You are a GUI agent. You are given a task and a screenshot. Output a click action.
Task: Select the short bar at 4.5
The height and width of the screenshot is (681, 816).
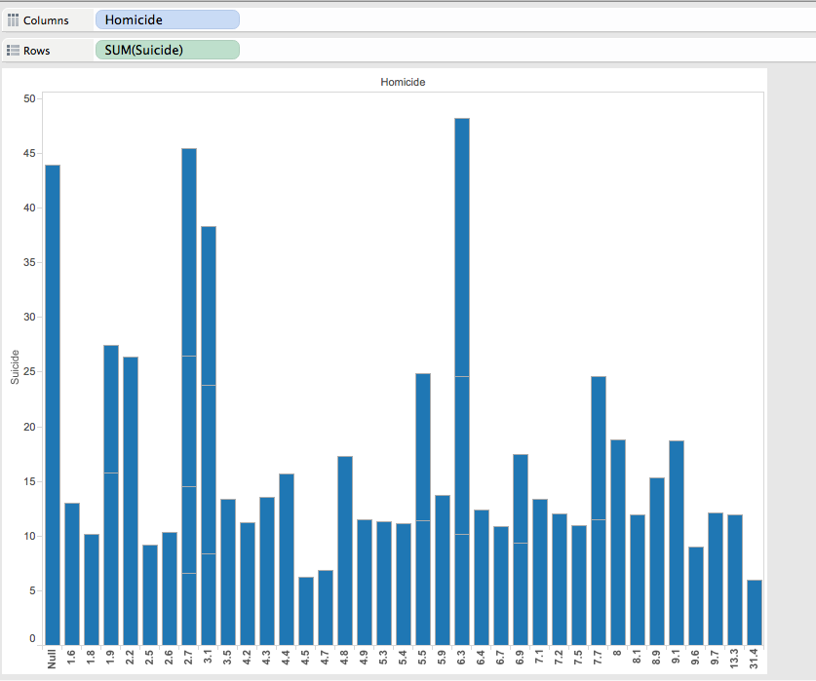pos(306,610)
